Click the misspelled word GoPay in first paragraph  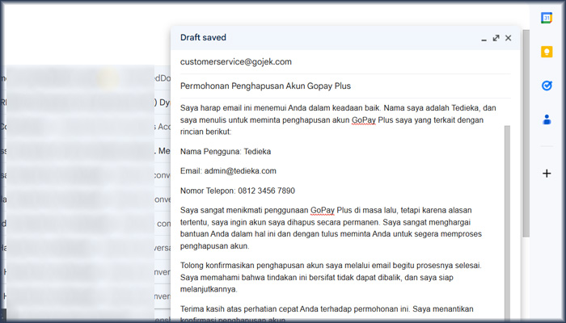click(364, 120)
